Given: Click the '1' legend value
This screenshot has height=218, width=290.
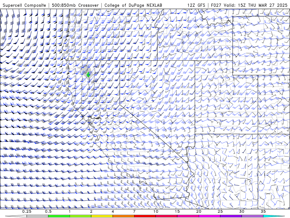Looking at the screenshot, I should click(70, 211).
